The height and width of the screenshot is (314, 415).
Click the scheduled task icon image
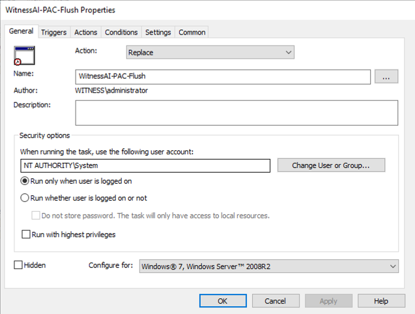(23, 56)
